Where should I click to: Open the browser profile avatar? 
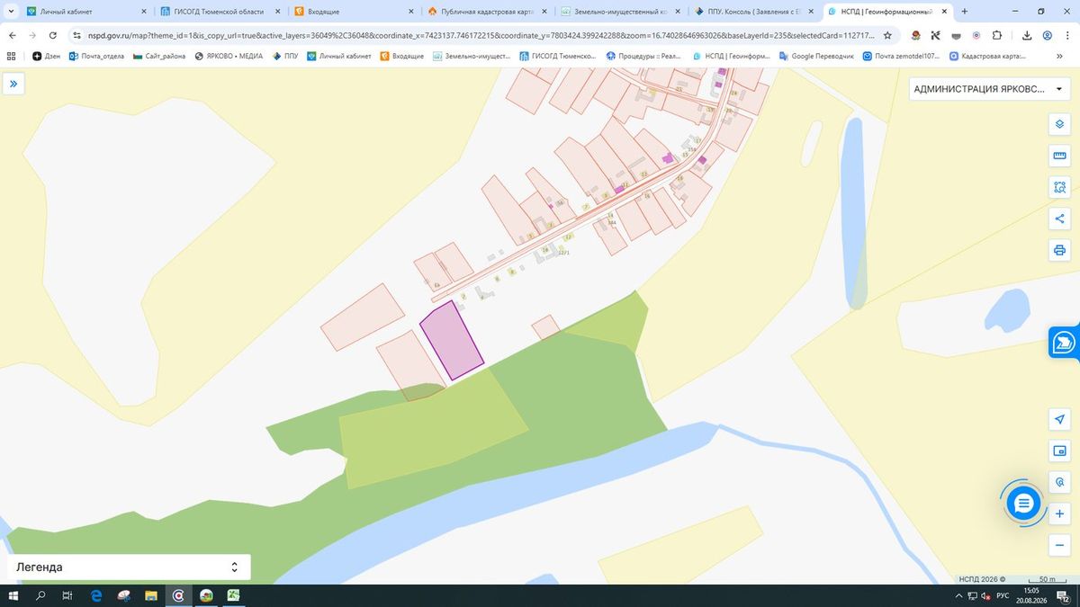1047,35
